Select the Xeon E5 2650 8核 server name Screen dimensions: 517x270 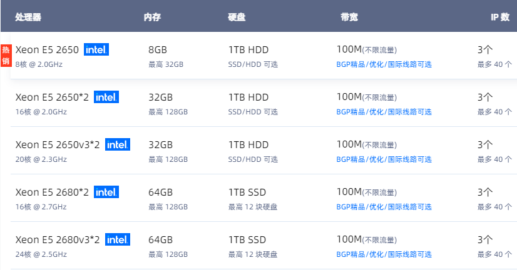click(x=47, y=50)
